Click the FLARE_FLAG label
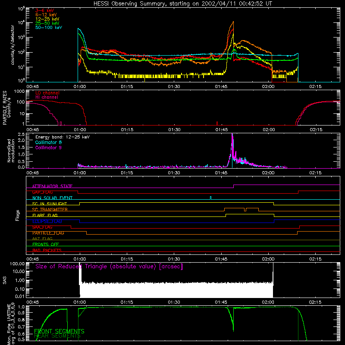 coord(45,215)
